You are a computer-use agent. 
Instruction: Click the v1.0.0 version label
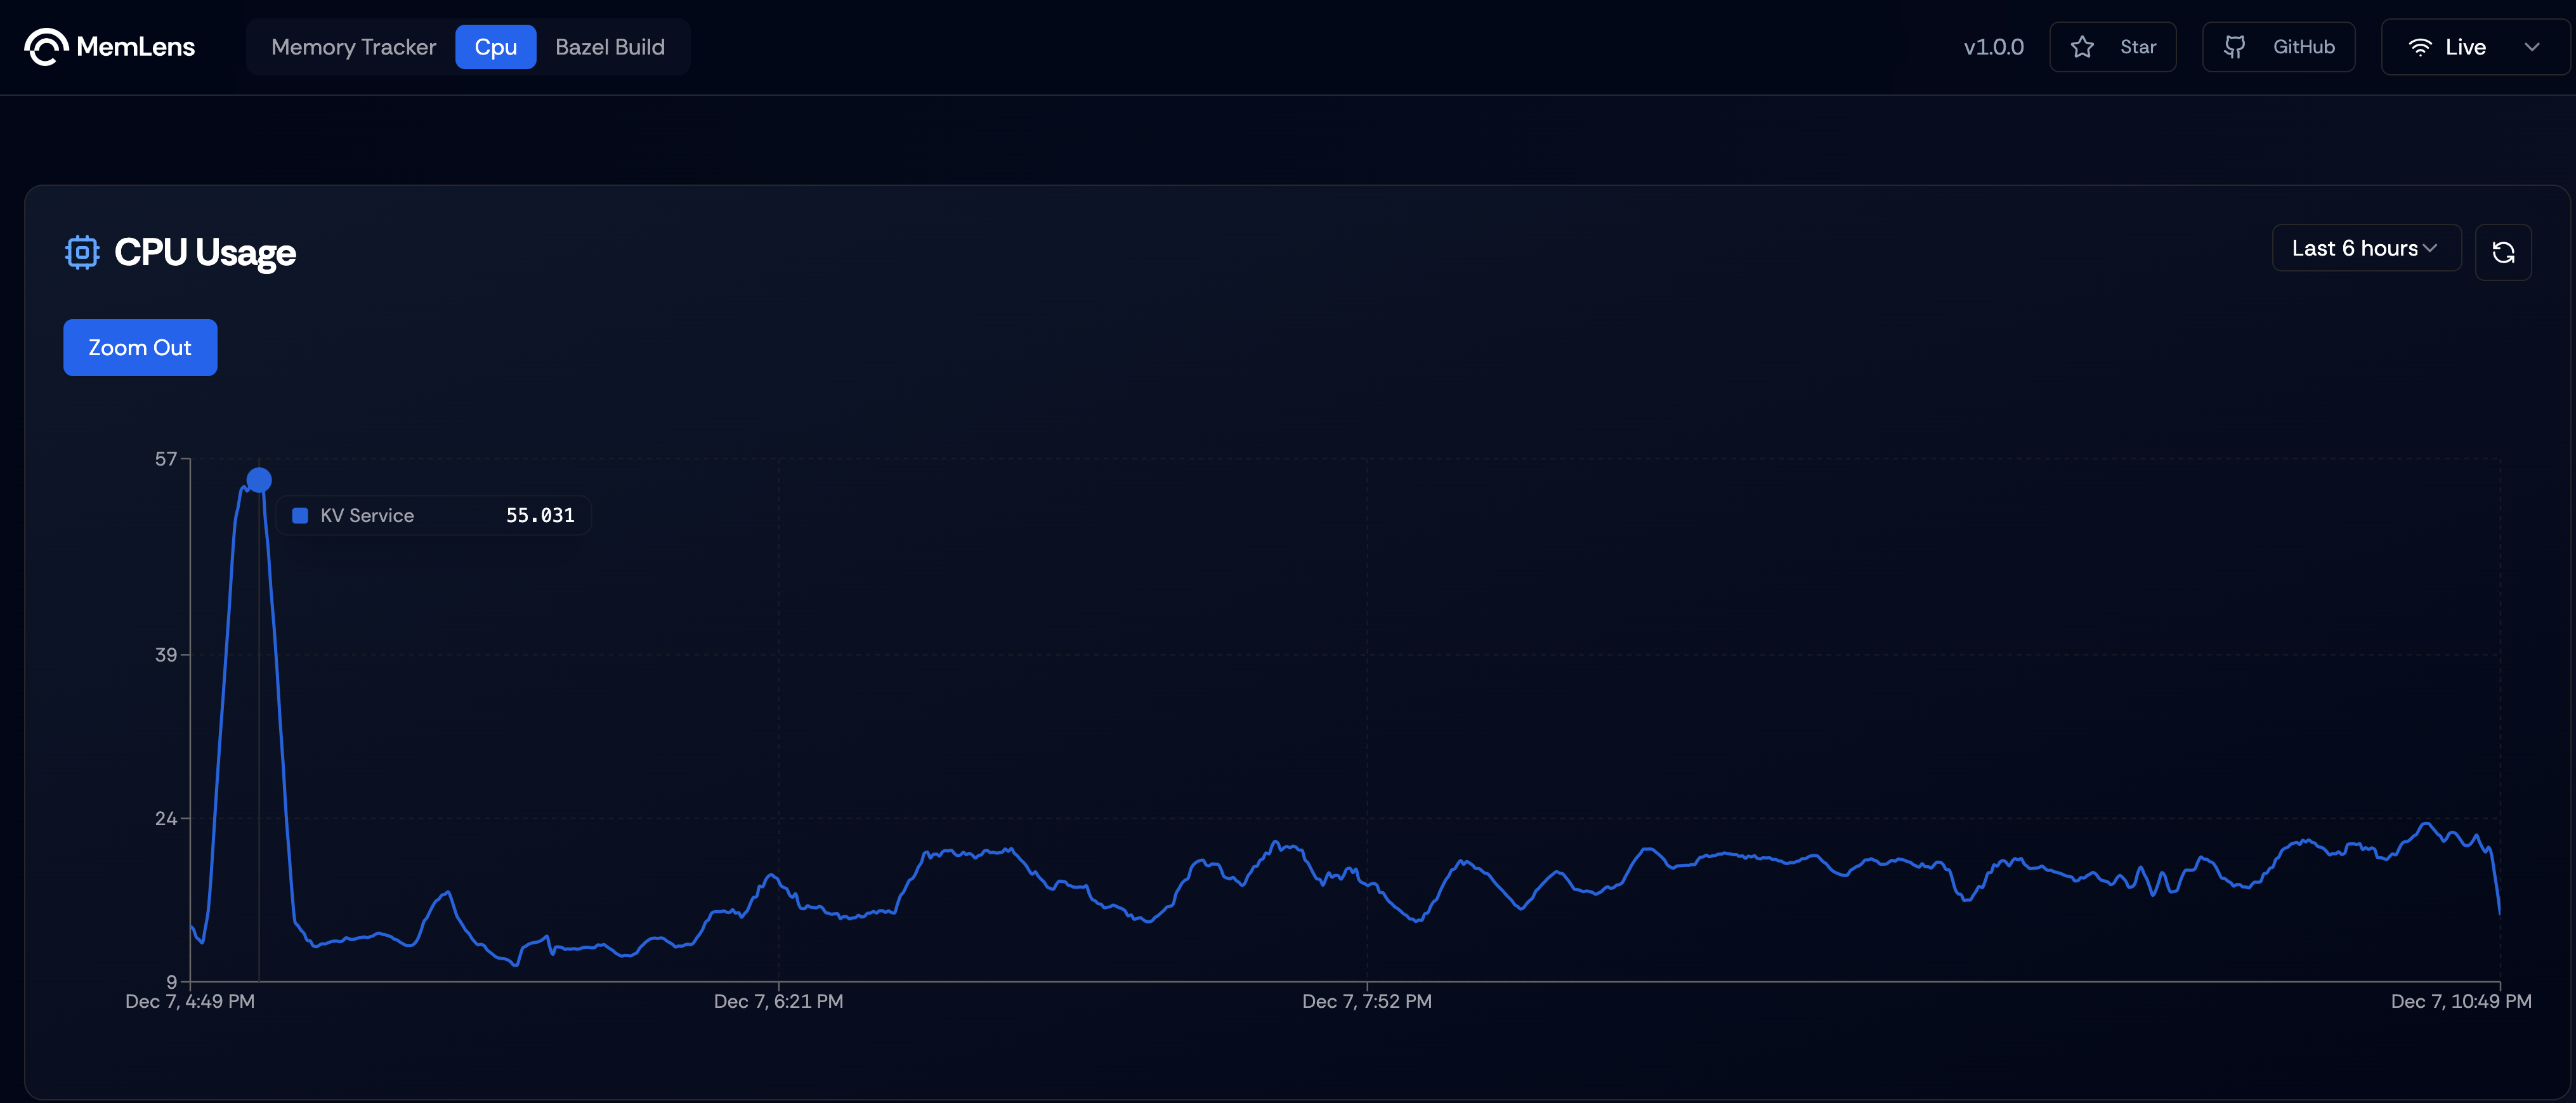click(1993, 47)
